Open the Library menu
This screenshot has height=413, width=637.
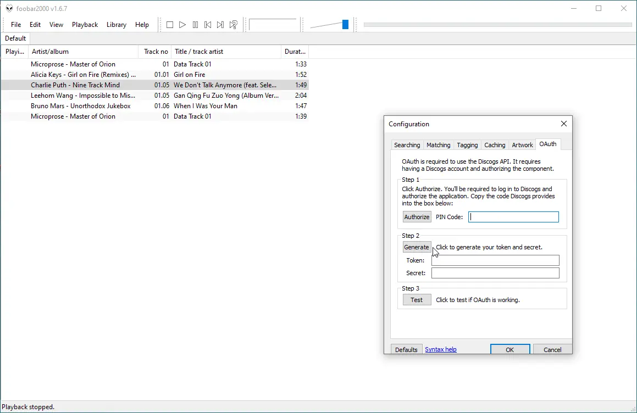coord(116,25)
